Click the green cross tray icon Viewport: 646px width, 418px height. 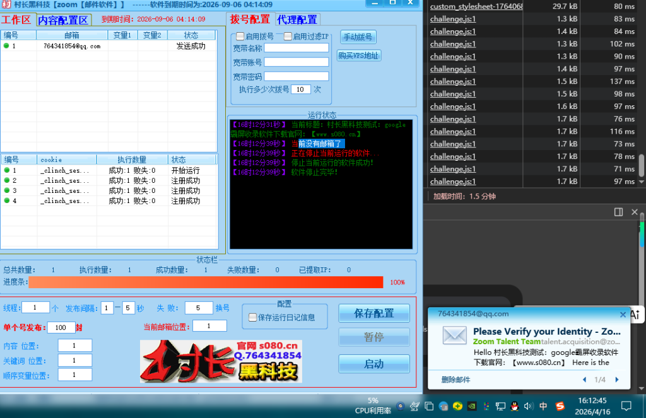point(457,407)
